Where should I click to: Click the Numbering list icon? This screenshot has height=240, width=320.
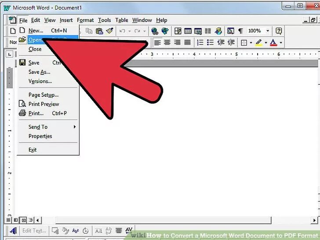200,43
